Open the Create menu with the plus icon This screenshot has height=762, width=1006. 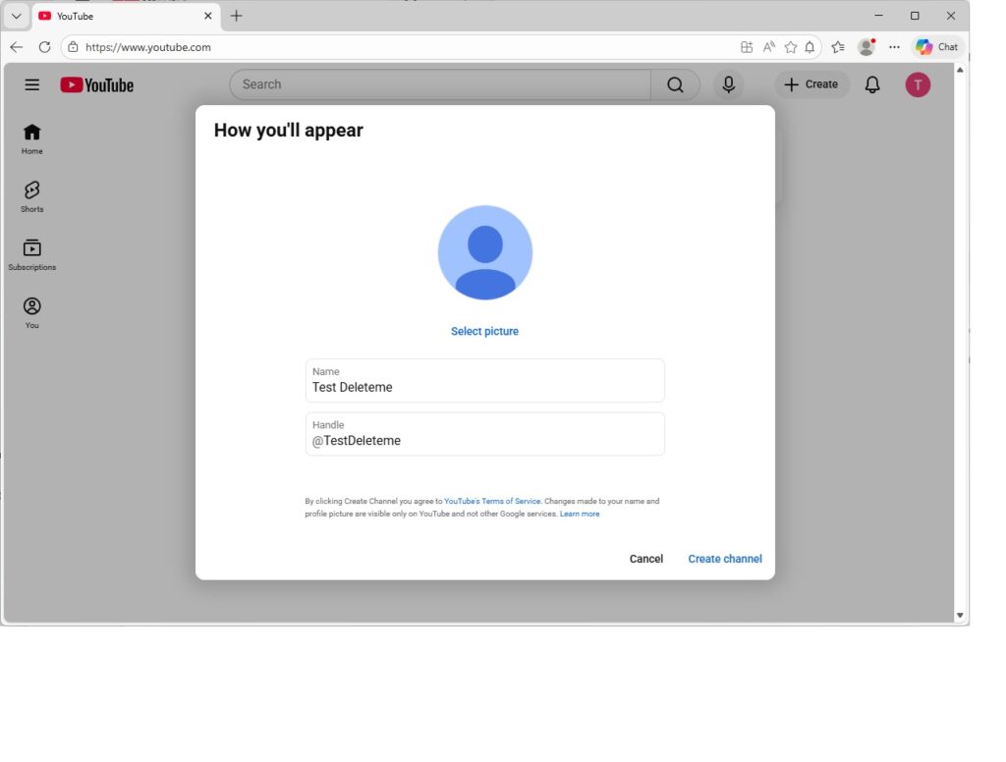click(810, 84)
